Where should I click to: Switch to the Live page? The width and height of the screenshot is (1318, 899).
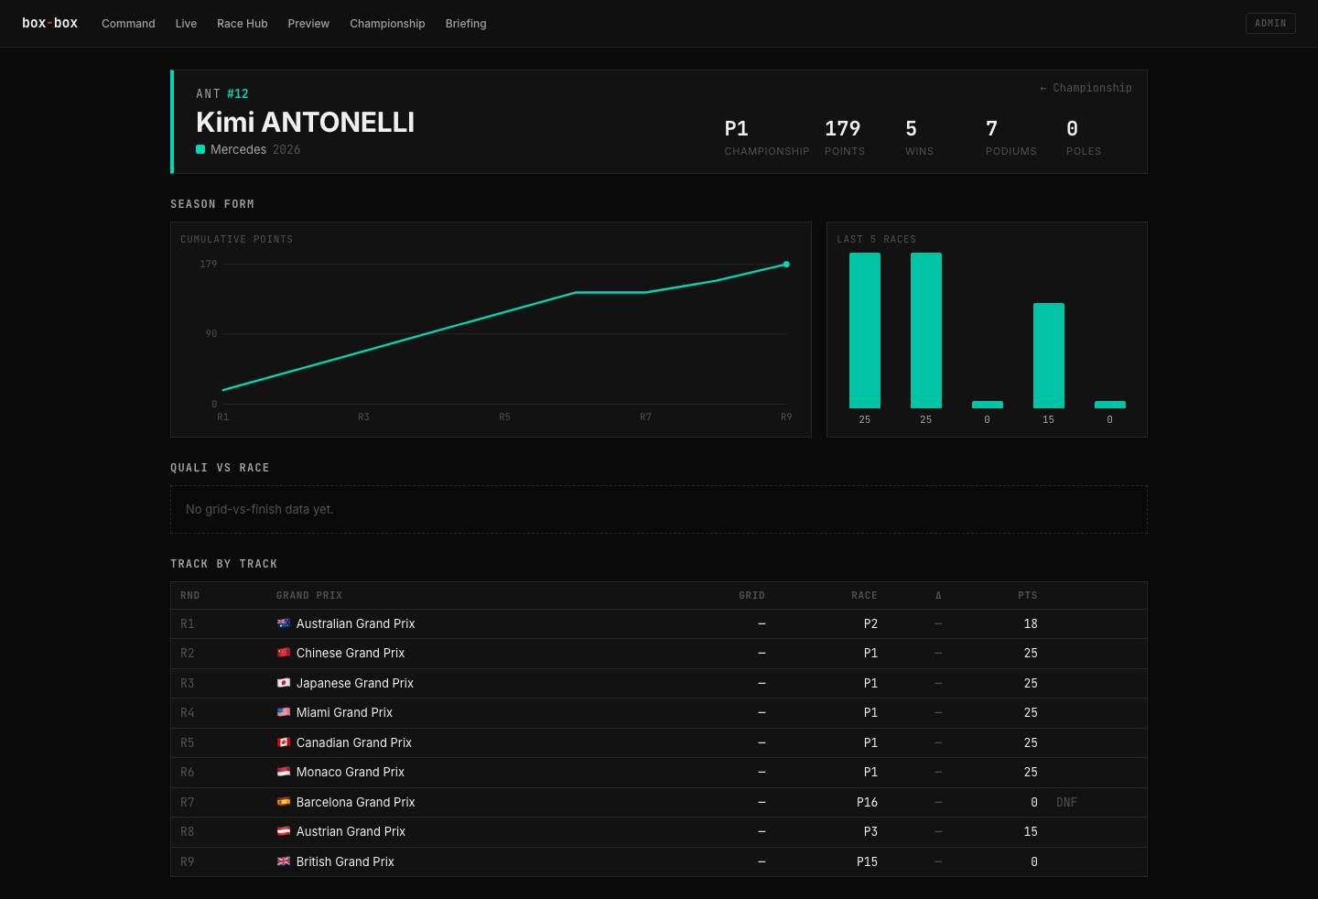pos(186,24)
